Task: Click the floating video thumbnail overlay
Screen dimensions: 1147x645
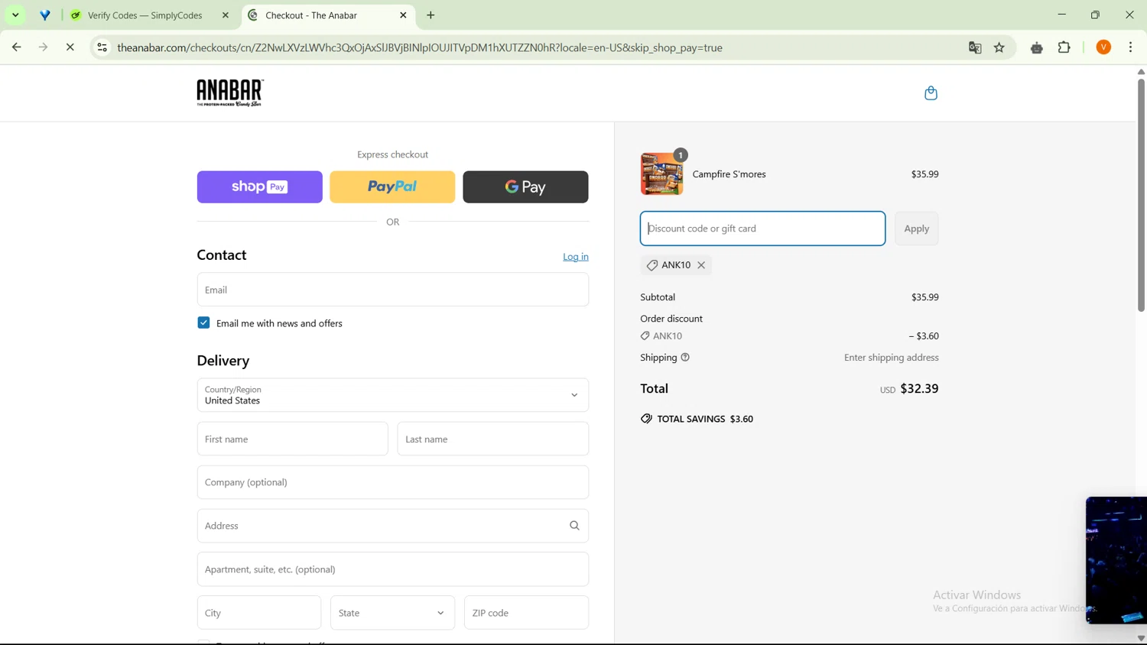Action: tap(1116, 560)
